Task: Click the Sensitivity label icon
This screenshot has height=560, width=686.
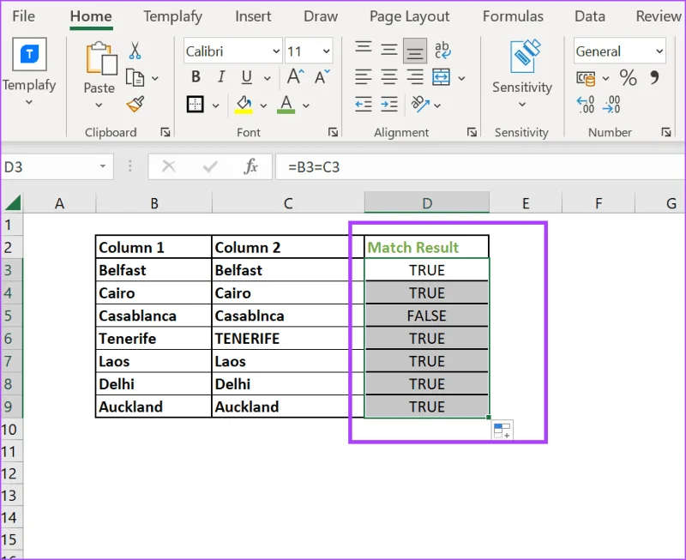Action: click(x=524, y=56)
